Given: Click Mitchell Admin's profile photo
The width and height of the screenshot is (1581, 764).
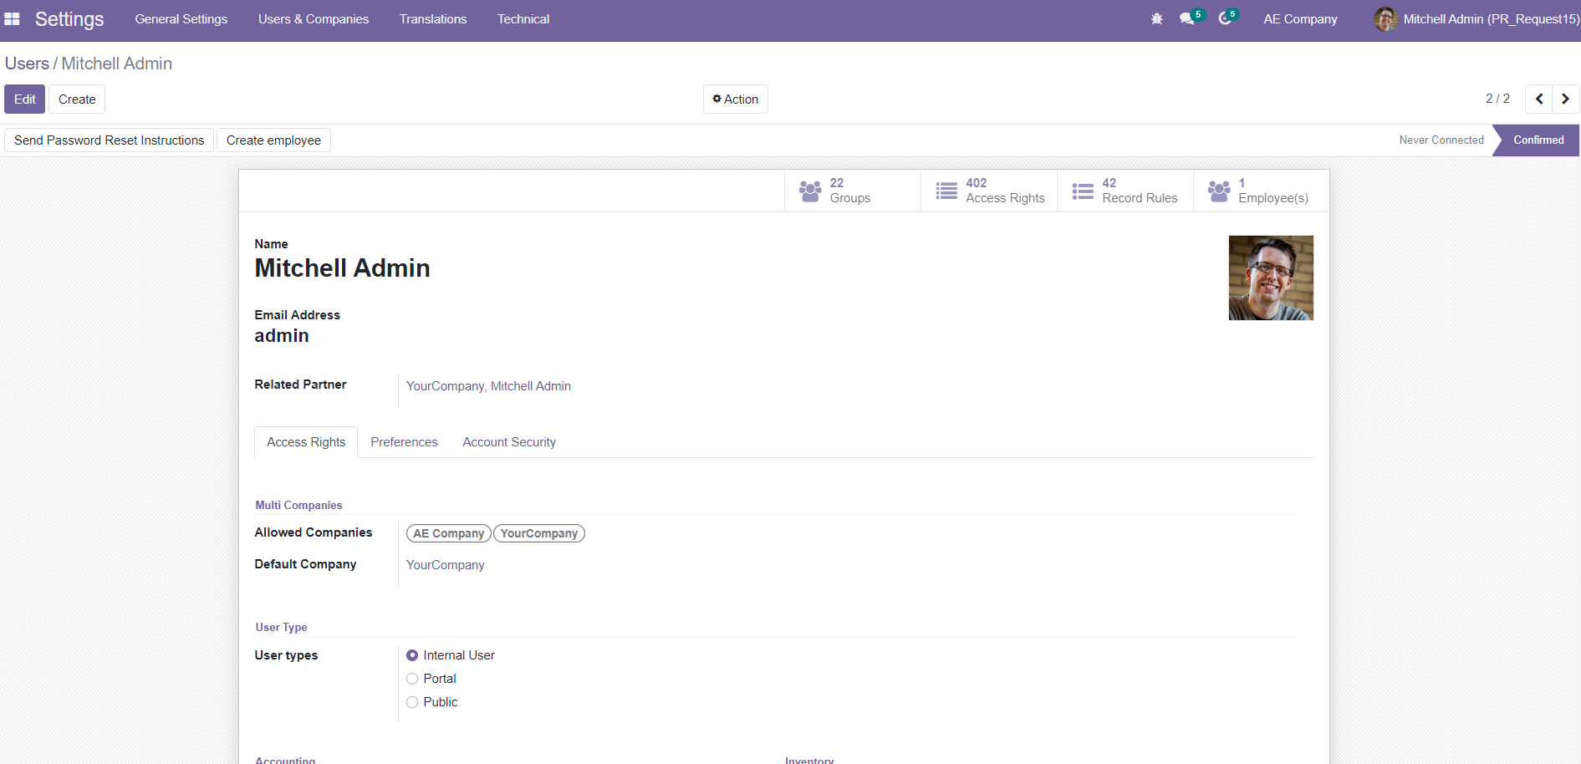Looking at the screenshot, I should (1270, 278).
